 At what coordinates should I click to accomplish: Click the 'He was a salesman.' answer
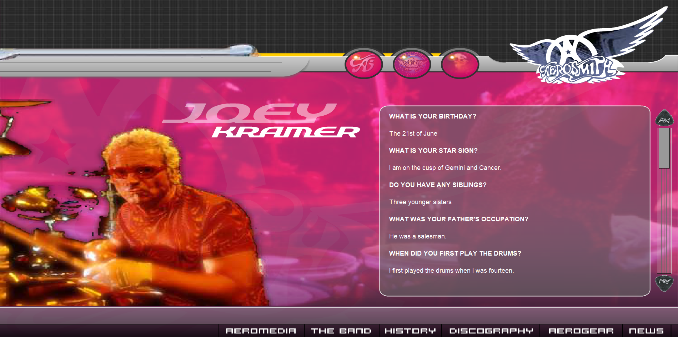pyautogui.click(x=418, y=236)
